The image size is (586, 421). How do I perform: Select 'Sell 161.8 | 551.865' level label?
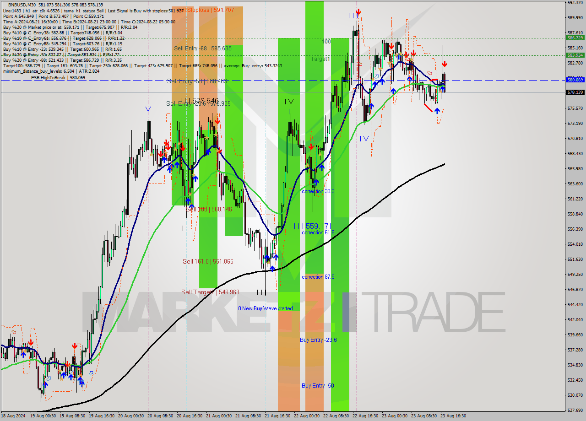click(x=208, y=261)
